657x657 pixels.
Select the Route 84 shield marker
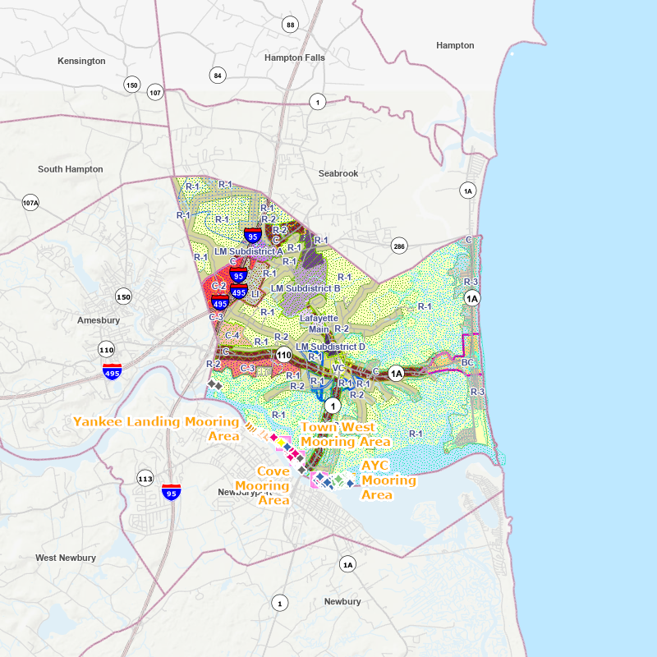click(x=217, y=76)
